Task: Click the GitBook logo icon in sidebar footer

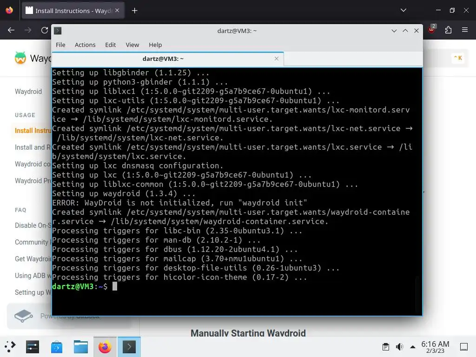Action: pyautogui.click(x=23, y=316)
